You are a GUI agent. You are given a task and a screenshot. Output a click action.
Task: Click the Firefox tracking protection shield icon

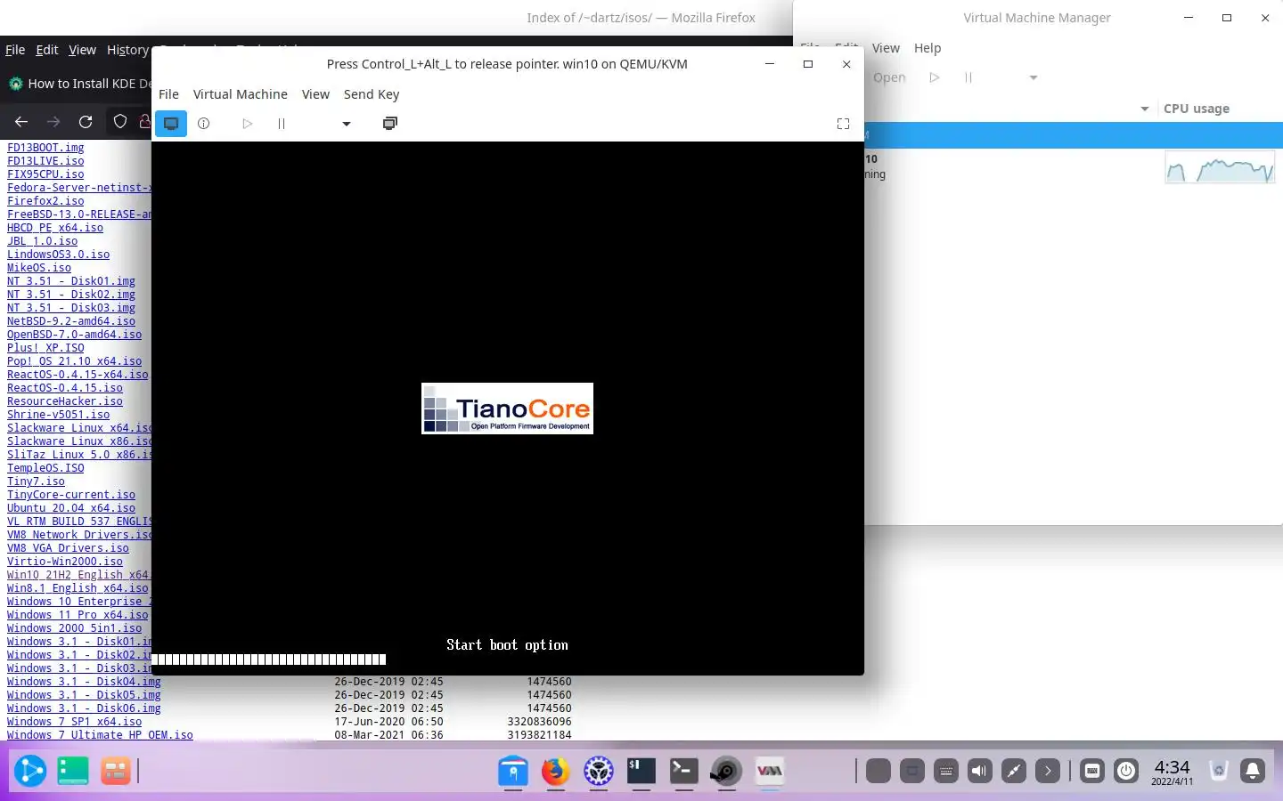click(x=120, y=122)
